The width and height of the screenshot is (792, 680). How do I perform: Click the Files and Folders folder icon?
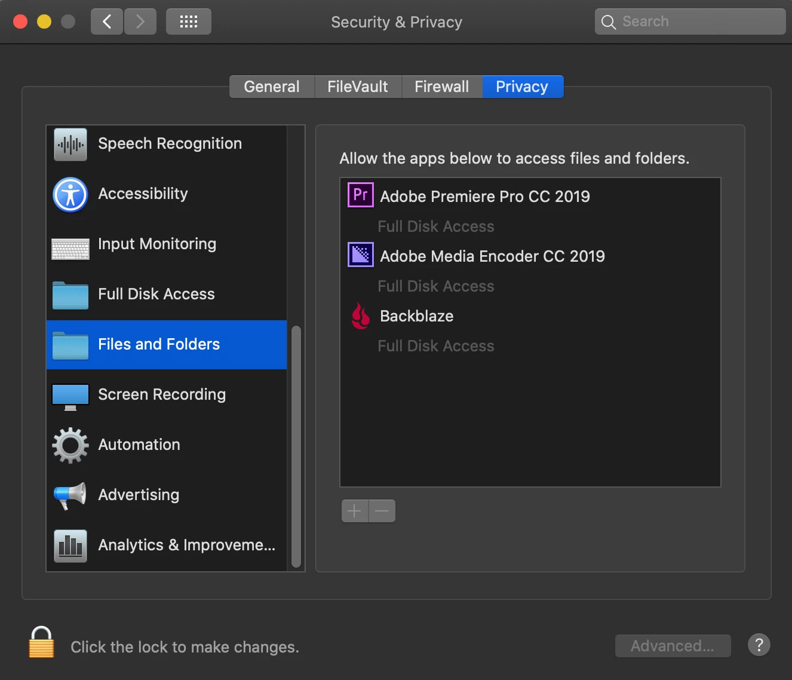coord(70,345)
